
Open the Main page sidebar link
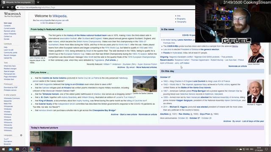click(8, 23)
